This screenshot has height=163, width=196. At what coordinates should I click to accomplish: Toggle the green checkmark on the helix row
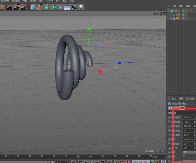(x=187, y=19)
